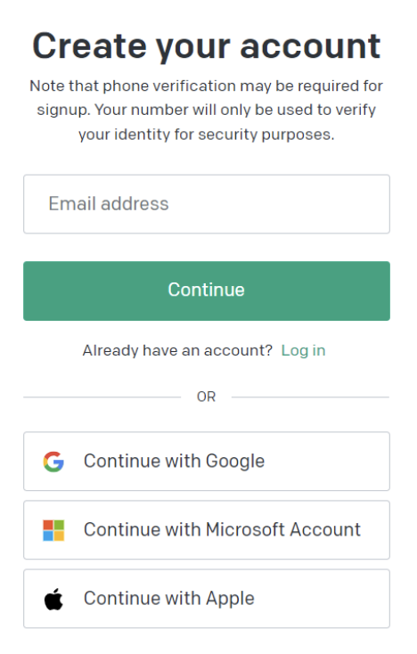Click the Microsoft Account label text
The width and height of the screenshot is (417, 654).
point(283,530)
